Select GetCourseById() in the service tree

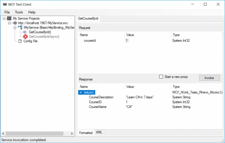click(x=40, y=32)
